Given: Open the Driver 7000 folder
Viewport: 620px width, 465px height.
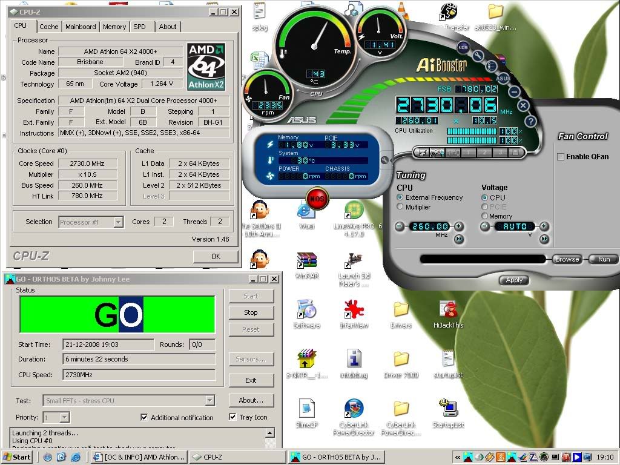Looking at the screenshot, I should [x=401, y=364].
